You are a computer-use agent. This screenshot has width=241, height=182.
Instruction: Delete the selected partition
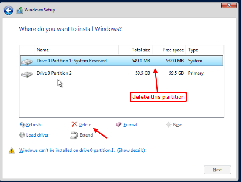85,124
